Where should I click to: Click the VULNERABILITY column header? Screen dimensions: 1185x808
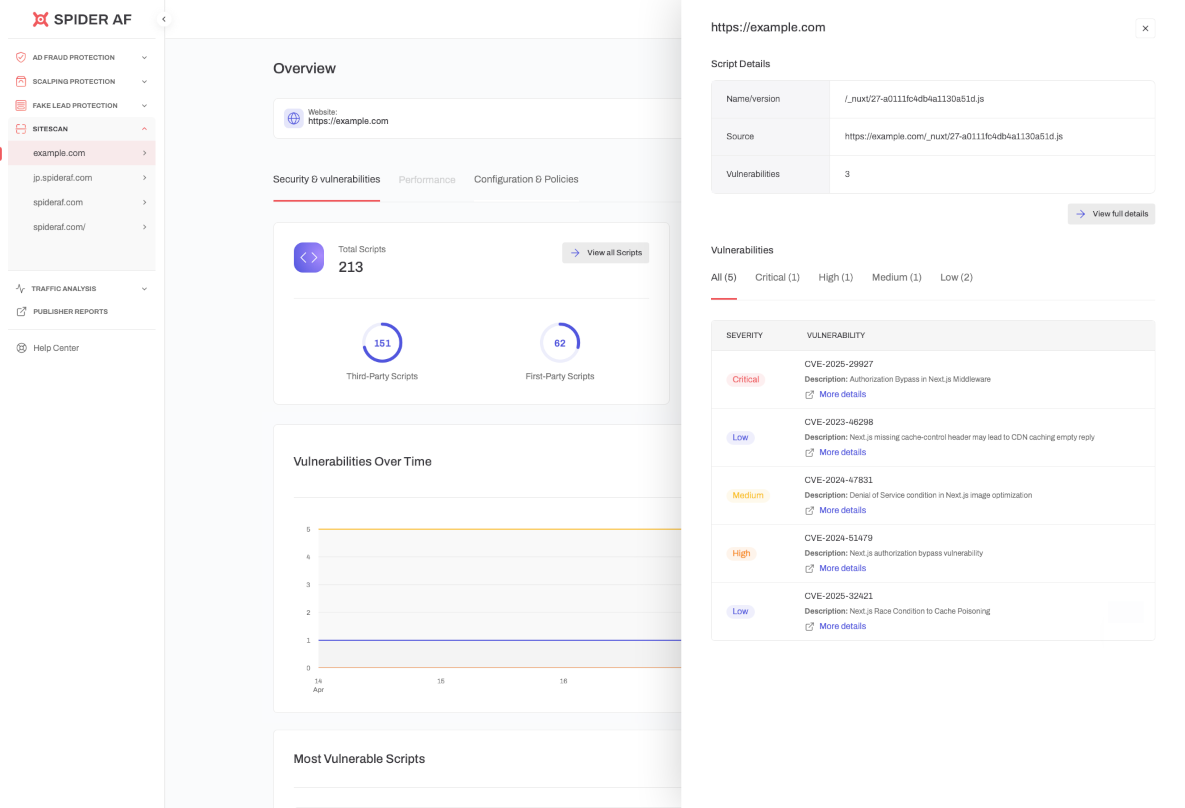tap(835, 335)
